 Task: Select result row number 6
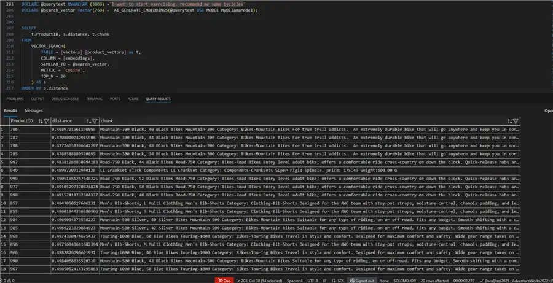point(4,170)
